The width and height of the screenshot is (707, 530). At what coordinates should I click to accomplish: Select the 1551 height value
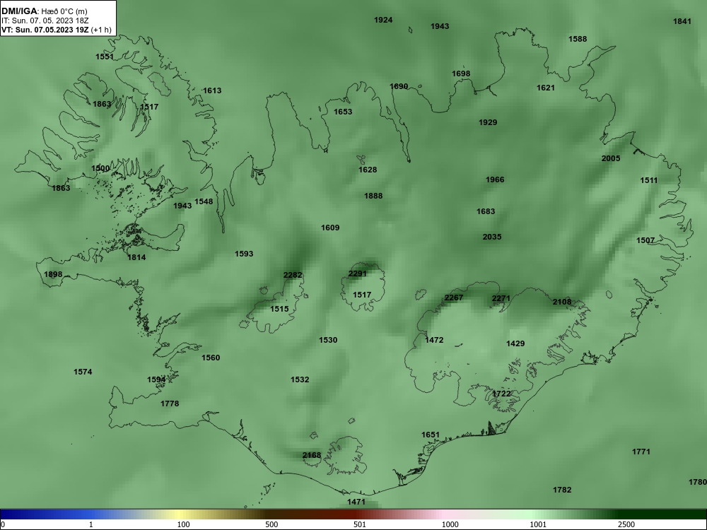click(105, 57)
